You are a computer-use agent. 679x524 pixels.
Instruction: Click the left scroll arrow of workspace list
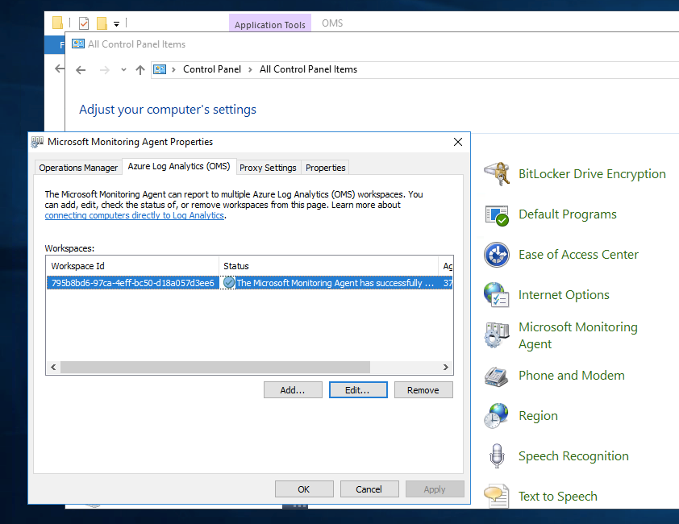(53, 368)
